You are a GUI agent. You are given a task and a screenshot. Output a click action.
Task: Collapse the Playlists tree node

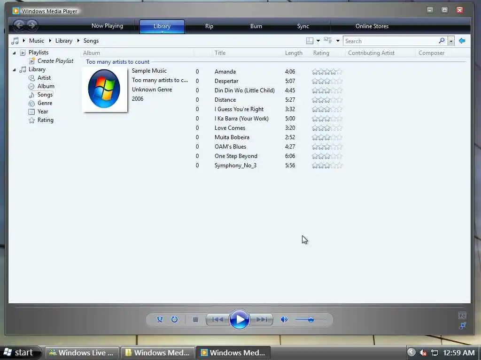(x=14, y=53)
